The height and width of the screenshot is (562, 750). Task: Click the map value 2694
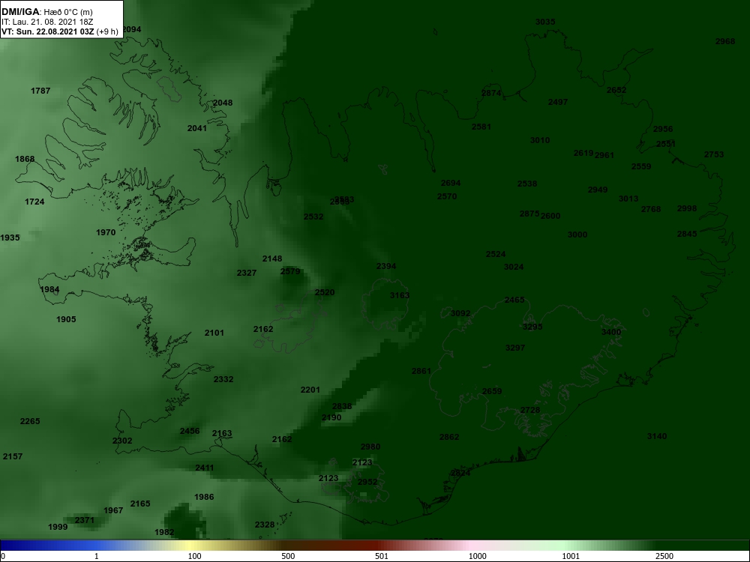451,183
